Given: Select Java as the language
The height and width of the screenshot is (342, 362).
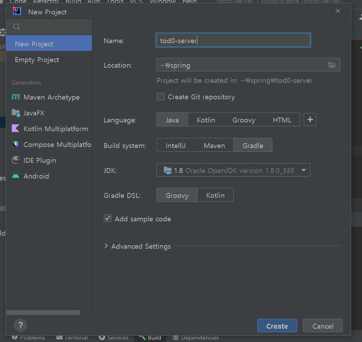Looking at the screenshot, I should pyautogui.click(x=172, y=120).
